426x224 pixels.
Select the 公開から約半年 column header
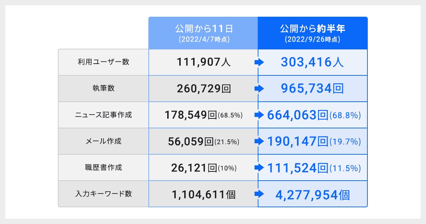(312, 33)
